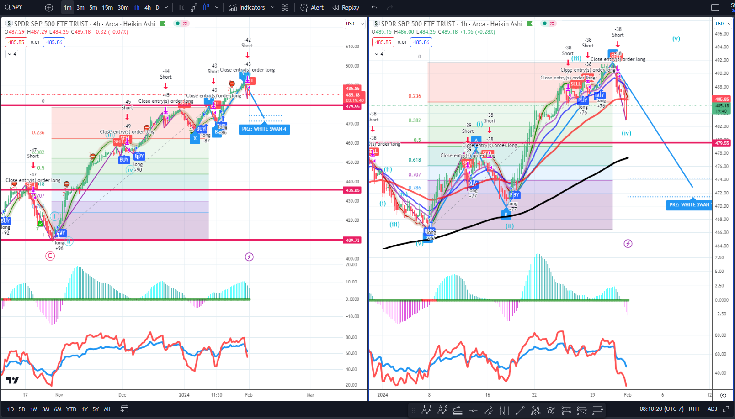The width and height of the screenshot is (735, 419).
Task: Collapse the right chart indicator legend (4)
Action: coord(379,54)
